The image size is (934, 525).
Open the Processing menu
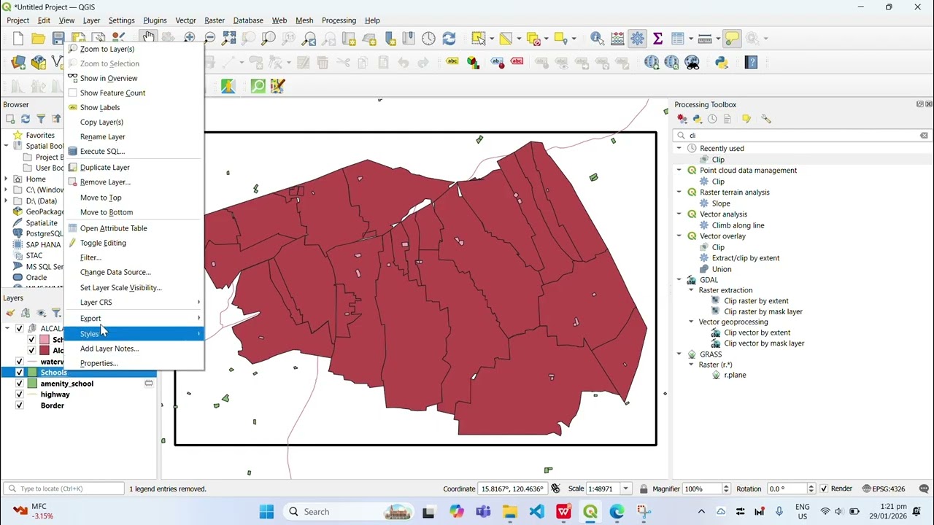click(x=339, y=20)
